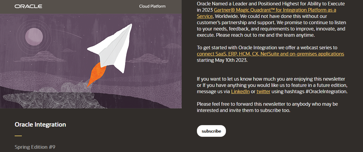This screenshot has height=152, width=363.
Task: Click the Cloud Platform header label
Action: 152,6
